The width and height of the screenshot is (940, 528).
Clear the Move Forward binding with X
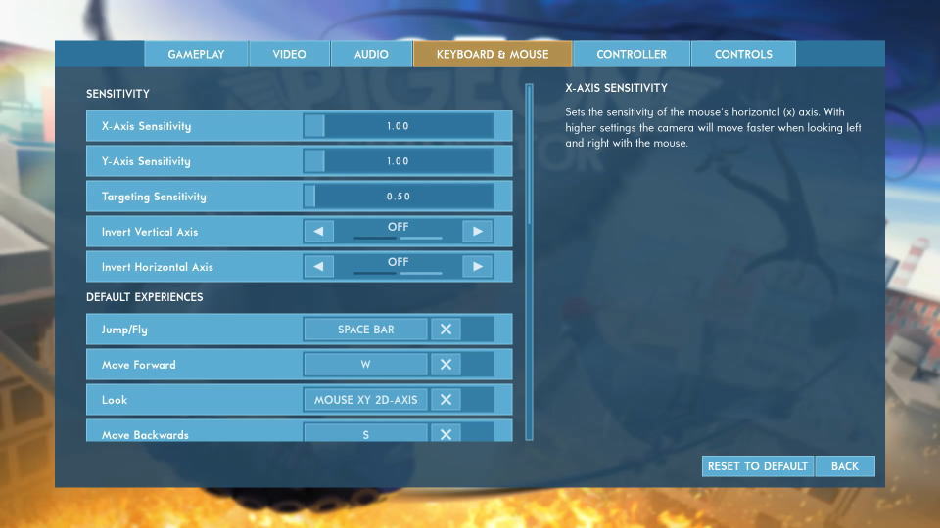click(446, 365)
